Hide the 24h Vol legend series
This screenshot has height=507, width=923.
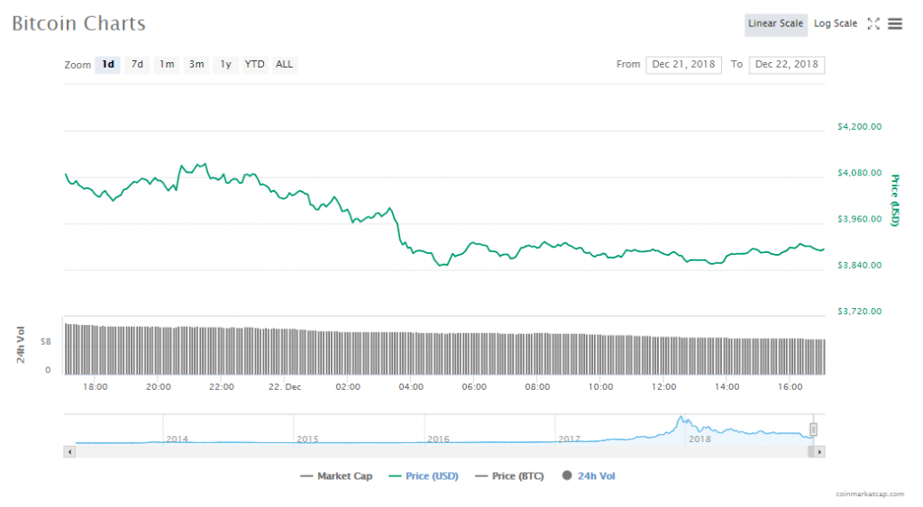[x=589, y=475]
